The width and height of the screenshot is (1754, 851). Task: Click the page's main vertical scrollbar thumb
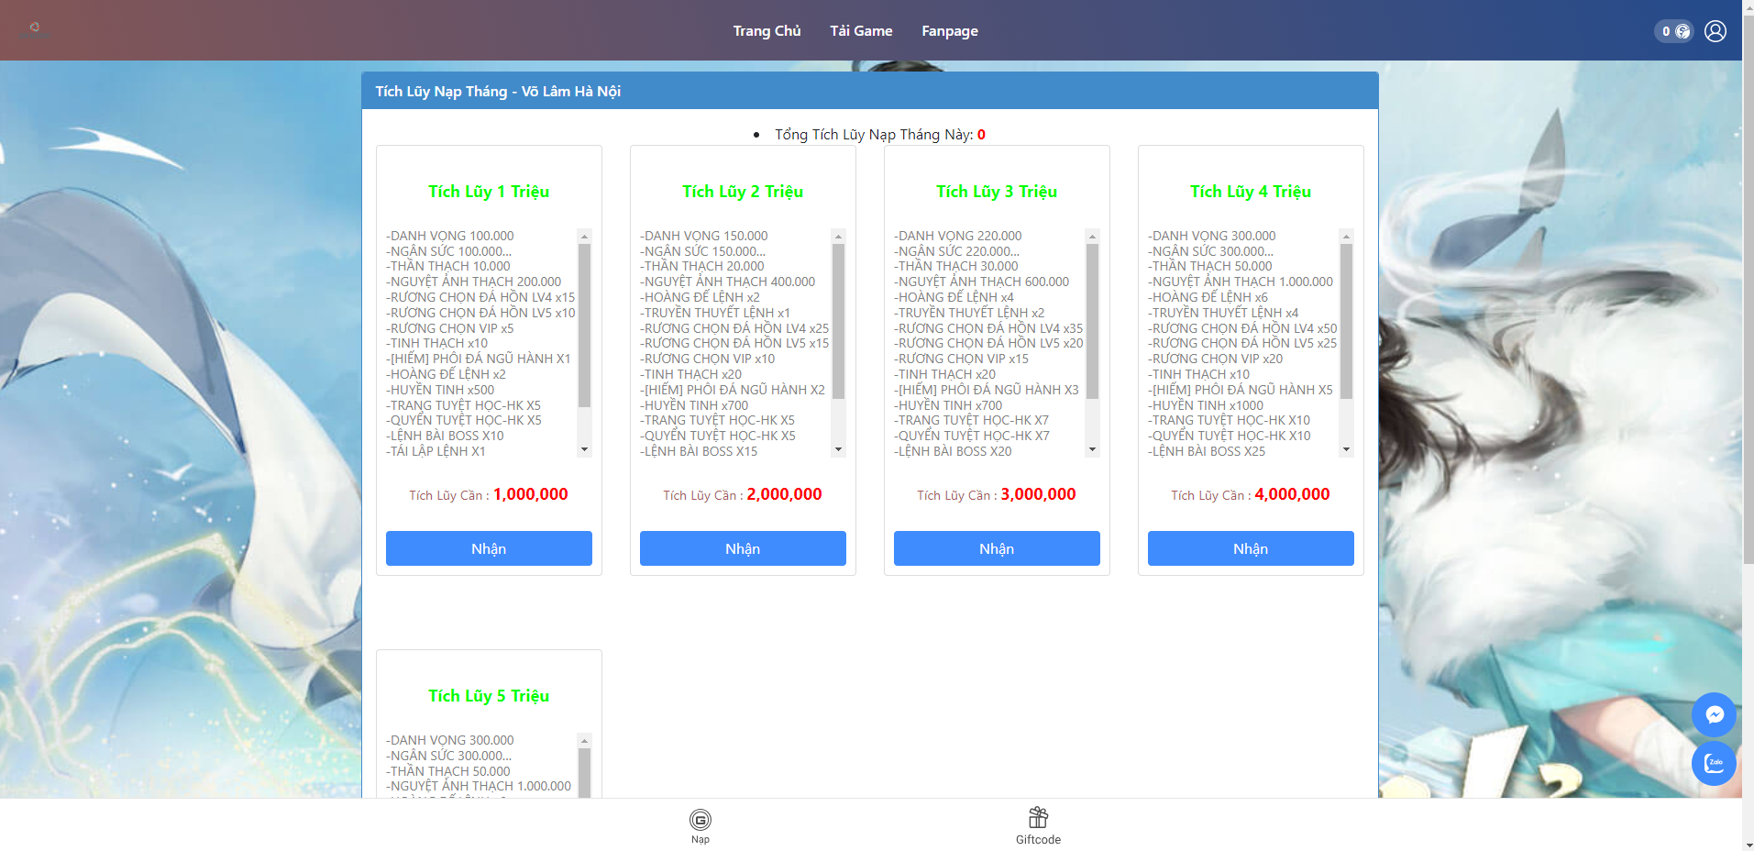point(1748,289)
